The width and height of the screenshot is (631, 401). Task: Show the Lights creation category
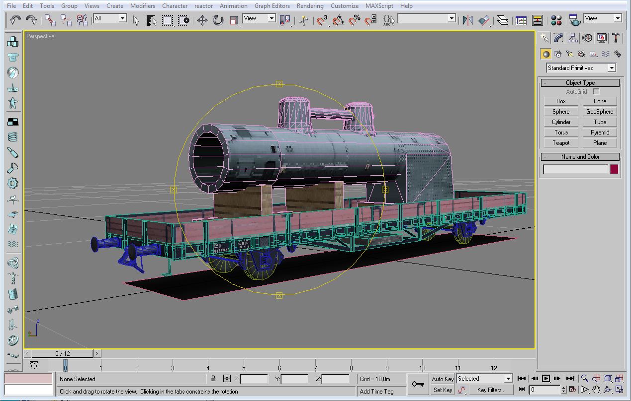click(570, 54)
